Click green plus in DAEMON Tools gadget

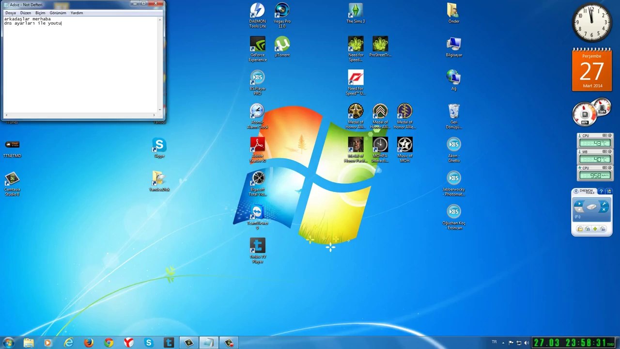click(595, 229)
